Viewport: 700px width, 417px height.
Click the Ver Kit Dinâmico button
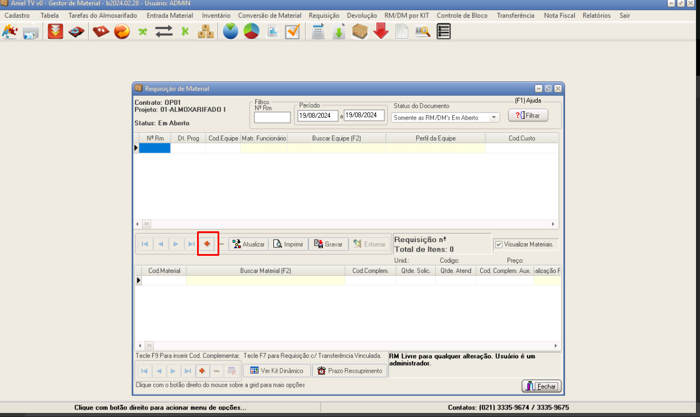(277, 371)
